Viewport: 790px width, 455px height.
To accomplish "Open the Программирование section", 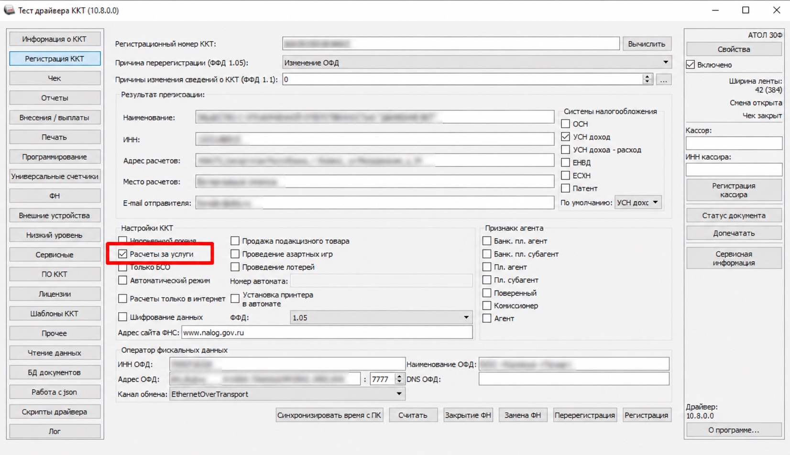I will click(55, 157).
